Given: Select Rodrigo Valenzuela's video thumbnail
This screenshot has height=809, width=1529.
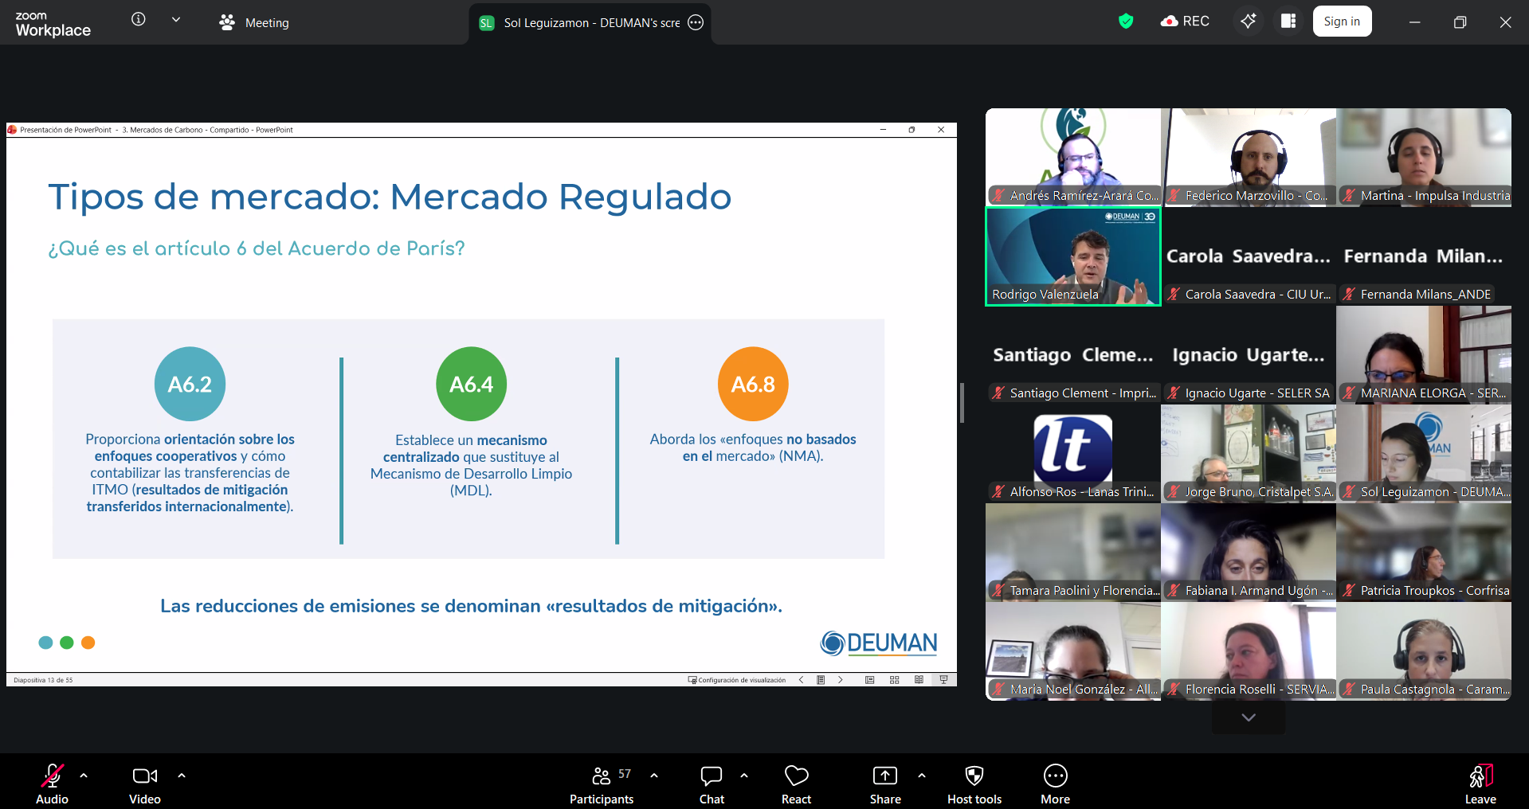Looking at the screenshot, I should pyautogui.click(x=1072, y=256).
